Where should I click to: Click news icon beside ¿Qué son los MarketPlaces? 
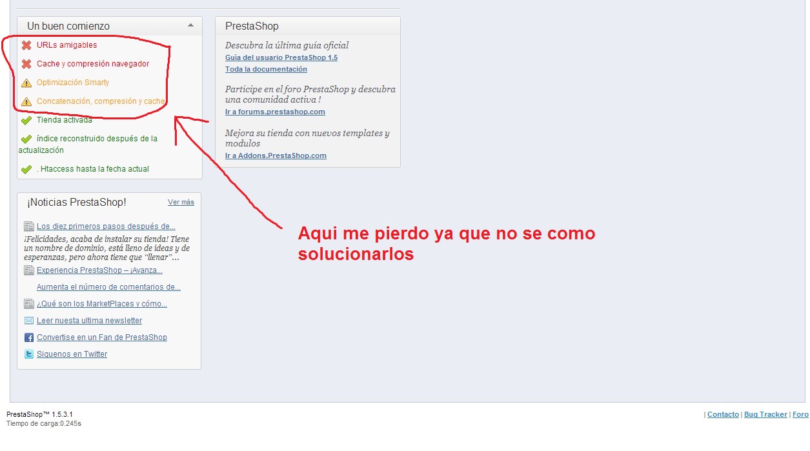tap(29, 304)
